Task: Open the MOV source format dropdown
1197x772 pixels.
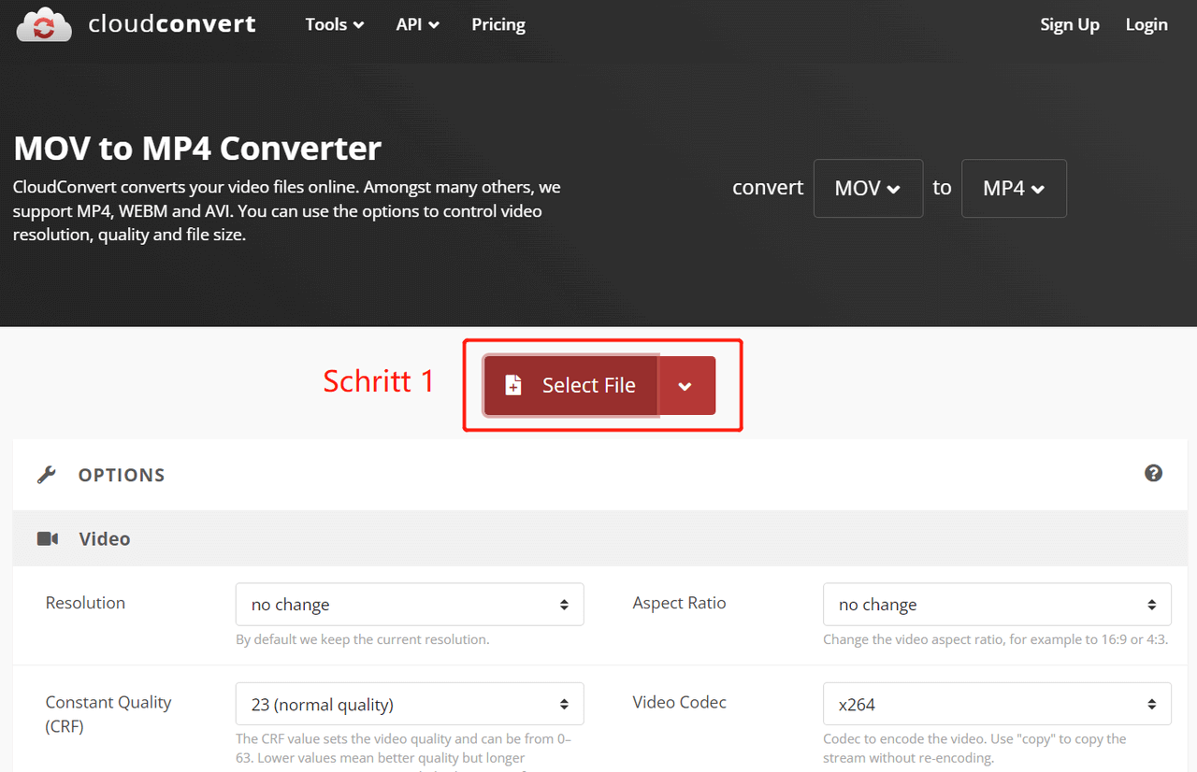Action: pos(868,188)
